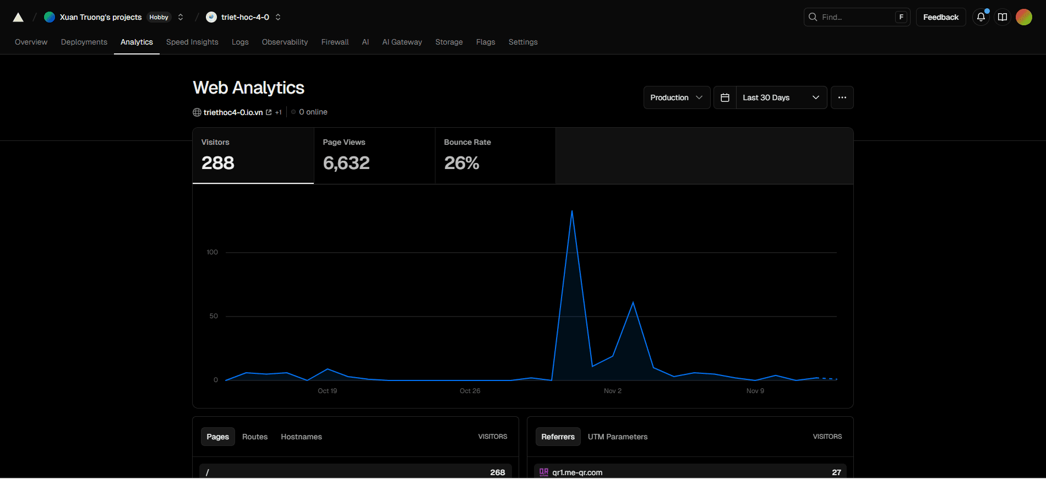Click the user avatar in top right

(1023, 17)
